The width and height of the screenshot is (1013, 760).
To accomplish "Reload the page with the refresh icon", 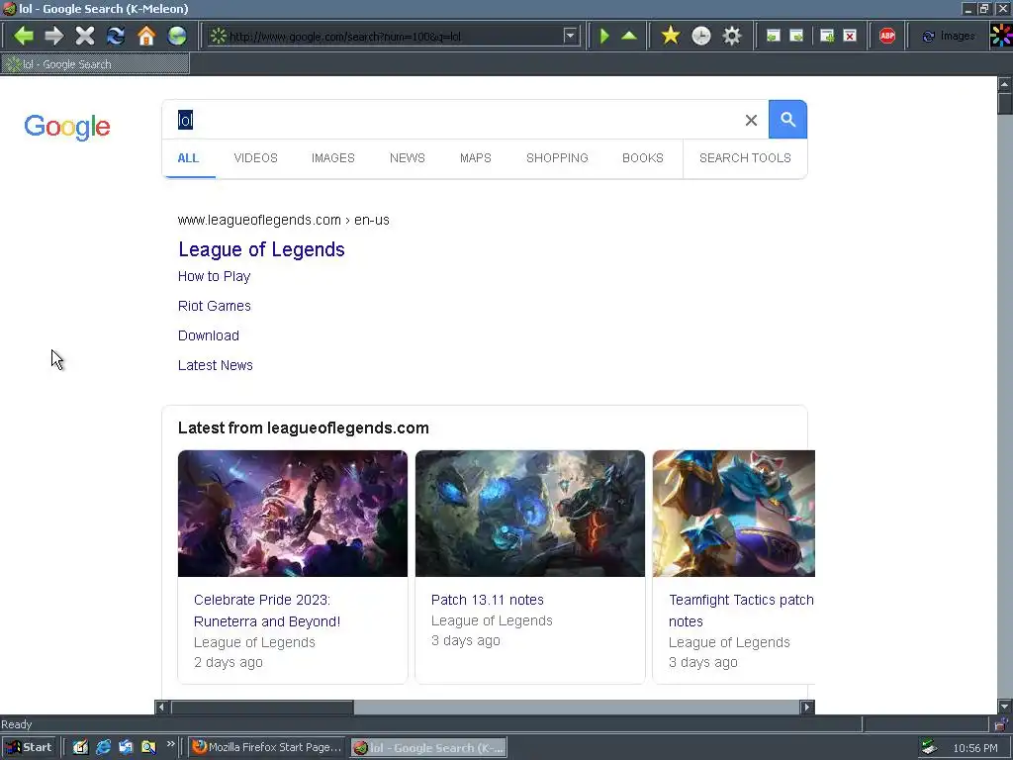I will (x=116, y=36).
